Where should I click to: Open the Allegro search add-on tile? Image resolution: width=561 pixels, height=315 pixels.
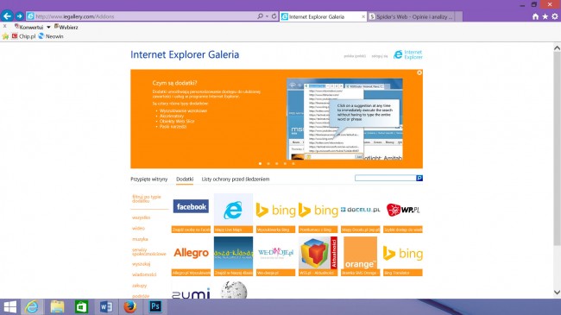pos(191,256)
